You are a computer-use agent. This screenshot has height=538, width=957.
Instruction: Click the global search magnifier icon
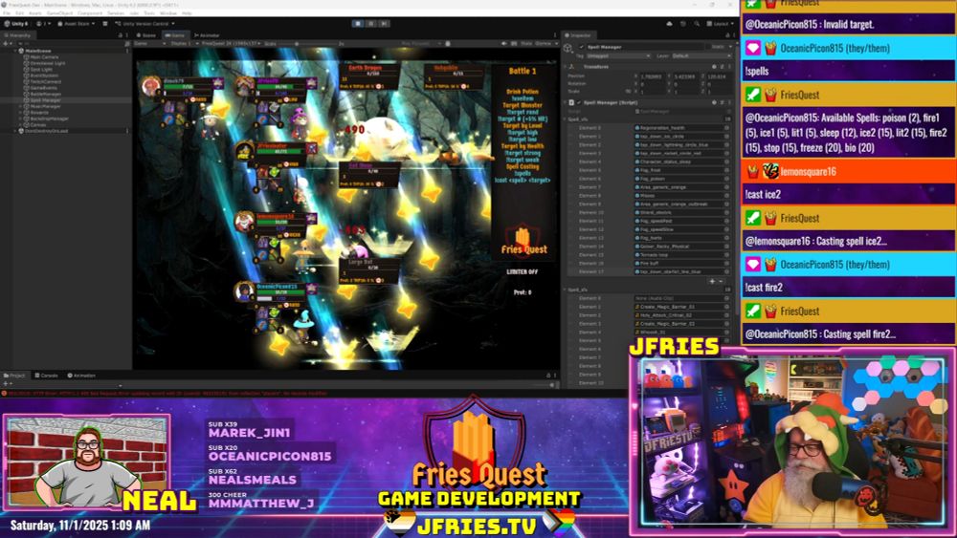[697, 24]
